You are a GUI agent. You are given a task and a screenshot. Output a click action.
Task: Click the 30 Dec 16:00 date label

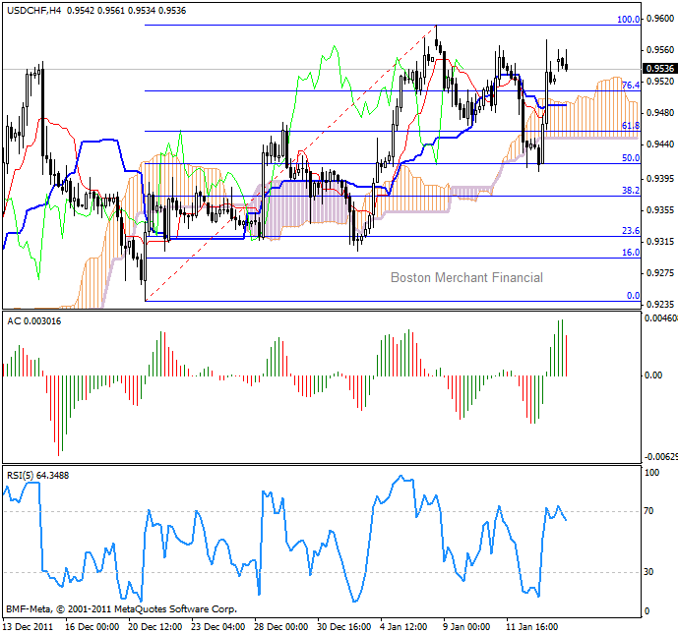click(344, 627)
